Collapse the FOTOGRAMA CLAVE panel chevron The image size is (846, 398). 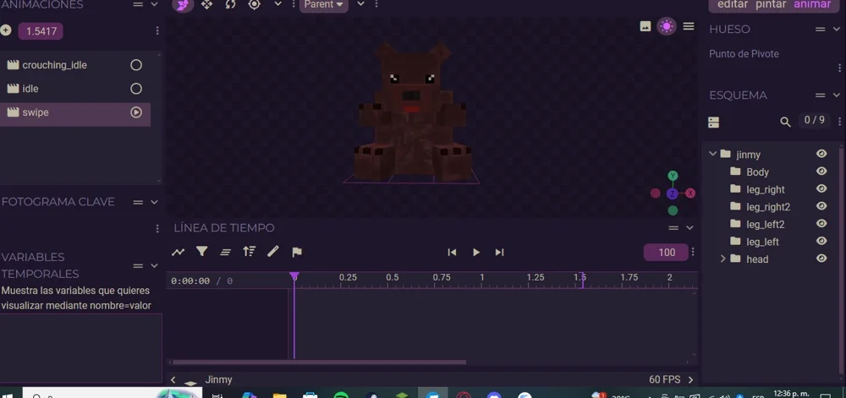point(154,203)
